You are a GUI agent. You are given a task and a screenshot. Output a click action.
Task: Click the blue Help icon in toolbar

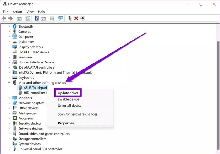click(x=36, y=19)
